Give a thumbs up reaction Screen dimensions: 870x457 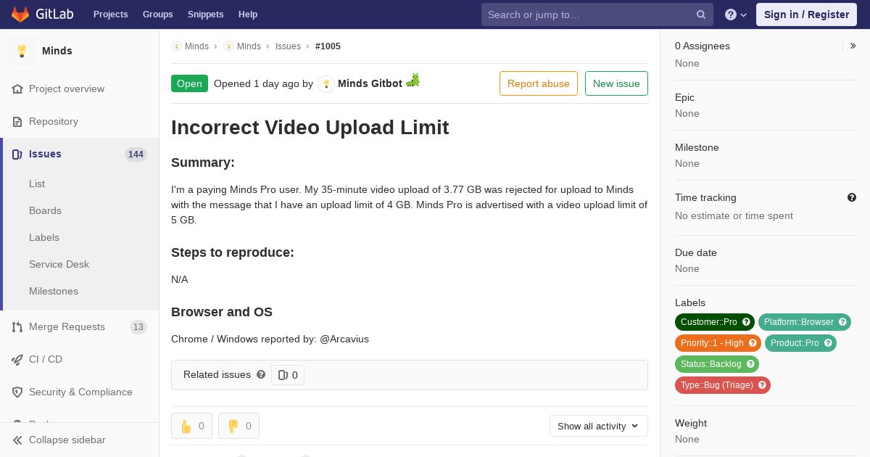pos(191,426)
